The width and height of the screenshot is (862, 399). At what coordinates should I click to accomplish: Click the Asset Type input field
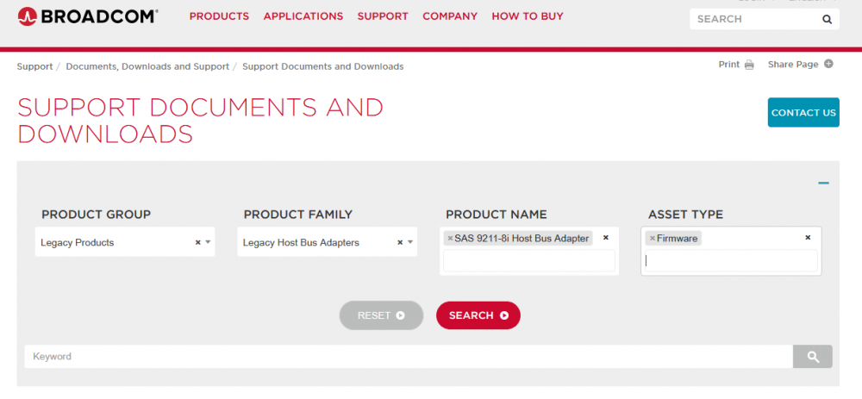click(731, 260)
